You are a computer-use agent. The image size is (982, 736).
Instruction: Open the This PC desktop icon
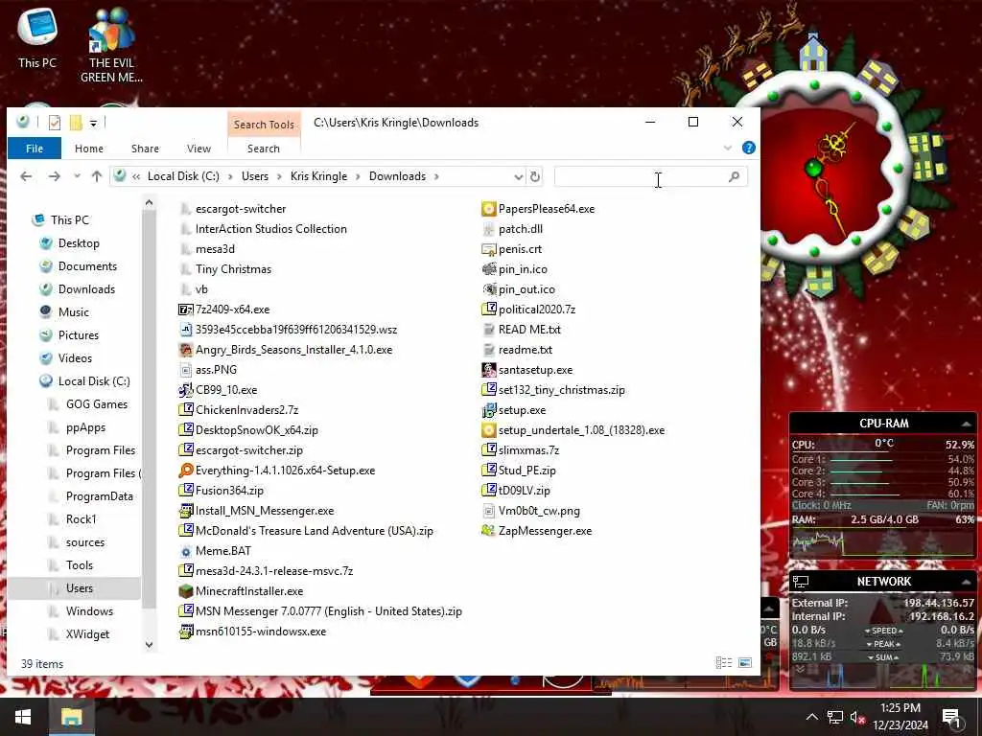tap(37, 37)
